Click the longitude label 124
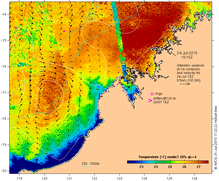The image size is (219, 181). [x=144, y=178]
